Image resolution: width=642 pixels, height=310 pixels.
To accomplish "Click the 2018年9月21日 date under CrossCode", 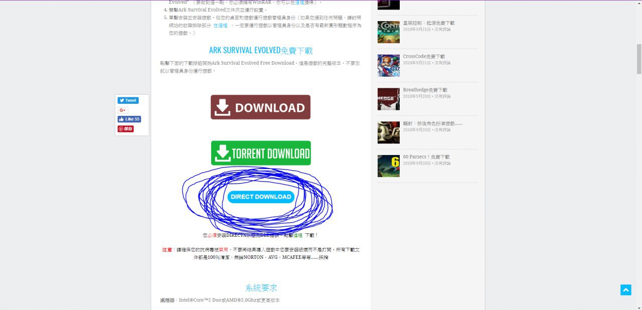I will (x=416, y=63).
